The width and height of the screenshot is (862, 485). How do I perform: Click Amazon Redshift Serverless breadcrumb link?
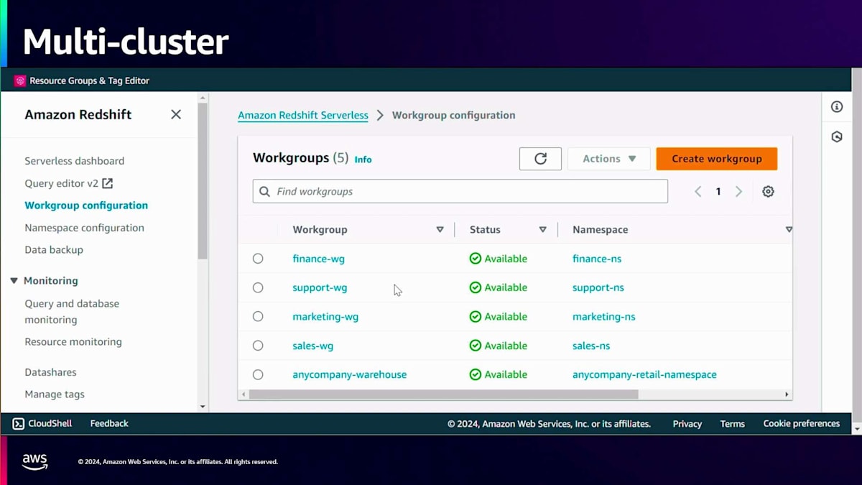click(303, 115)
